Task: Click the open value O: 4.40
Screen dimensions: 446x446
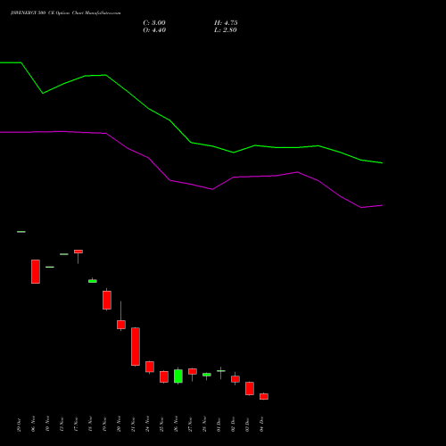Action: pos(154,30)
